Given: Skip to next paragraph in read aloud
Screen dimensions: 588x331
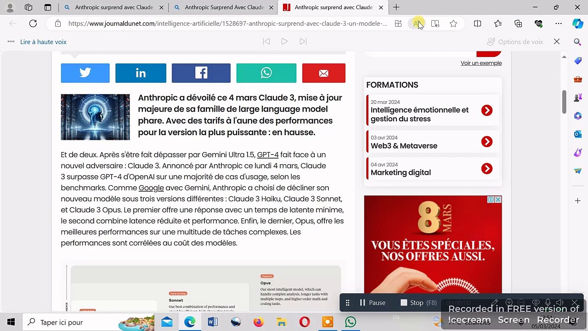Looking at the screenshot, I should 303,42.
